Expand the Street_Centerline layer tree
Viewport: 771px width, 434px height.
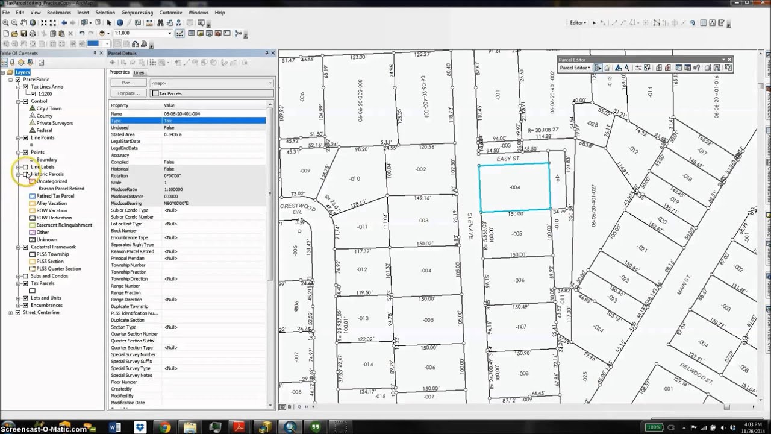10,313
